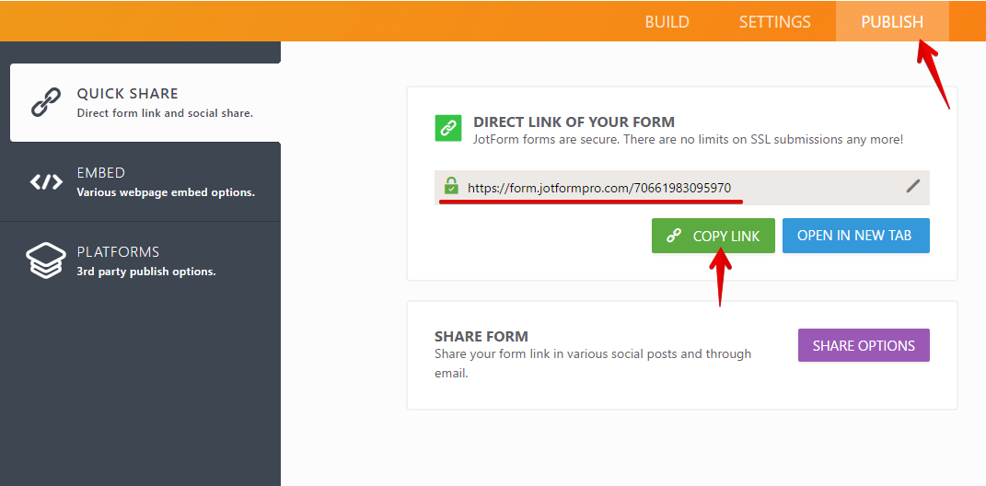This screenshot has width=986, height=486.
Task: Click the Platforms stacked layers icon
Action: tap(46, 260)
